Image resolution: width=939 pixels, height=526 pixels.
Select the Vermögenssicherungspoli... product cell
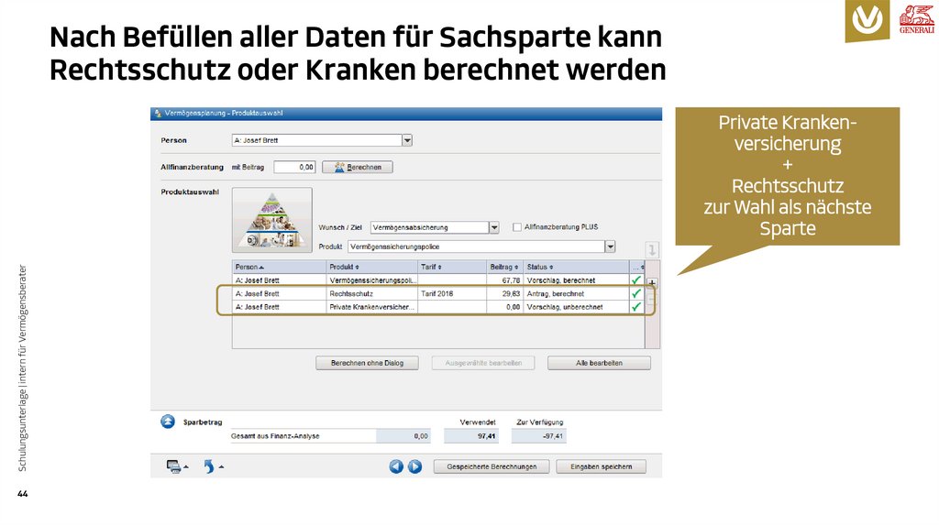[372, 280]
